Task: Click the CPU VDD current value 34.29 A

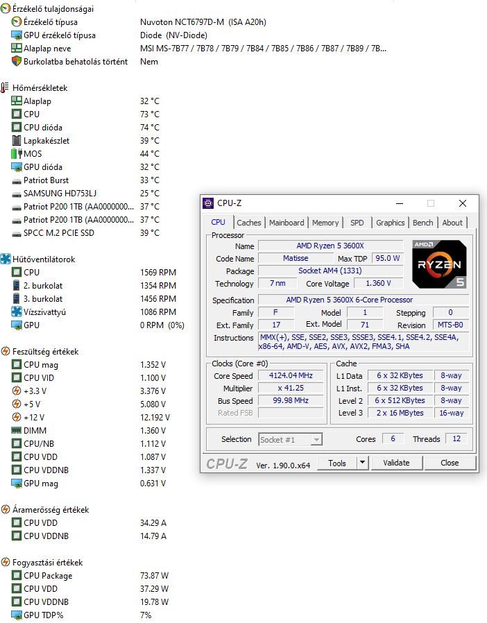Action: coord(153,523)
